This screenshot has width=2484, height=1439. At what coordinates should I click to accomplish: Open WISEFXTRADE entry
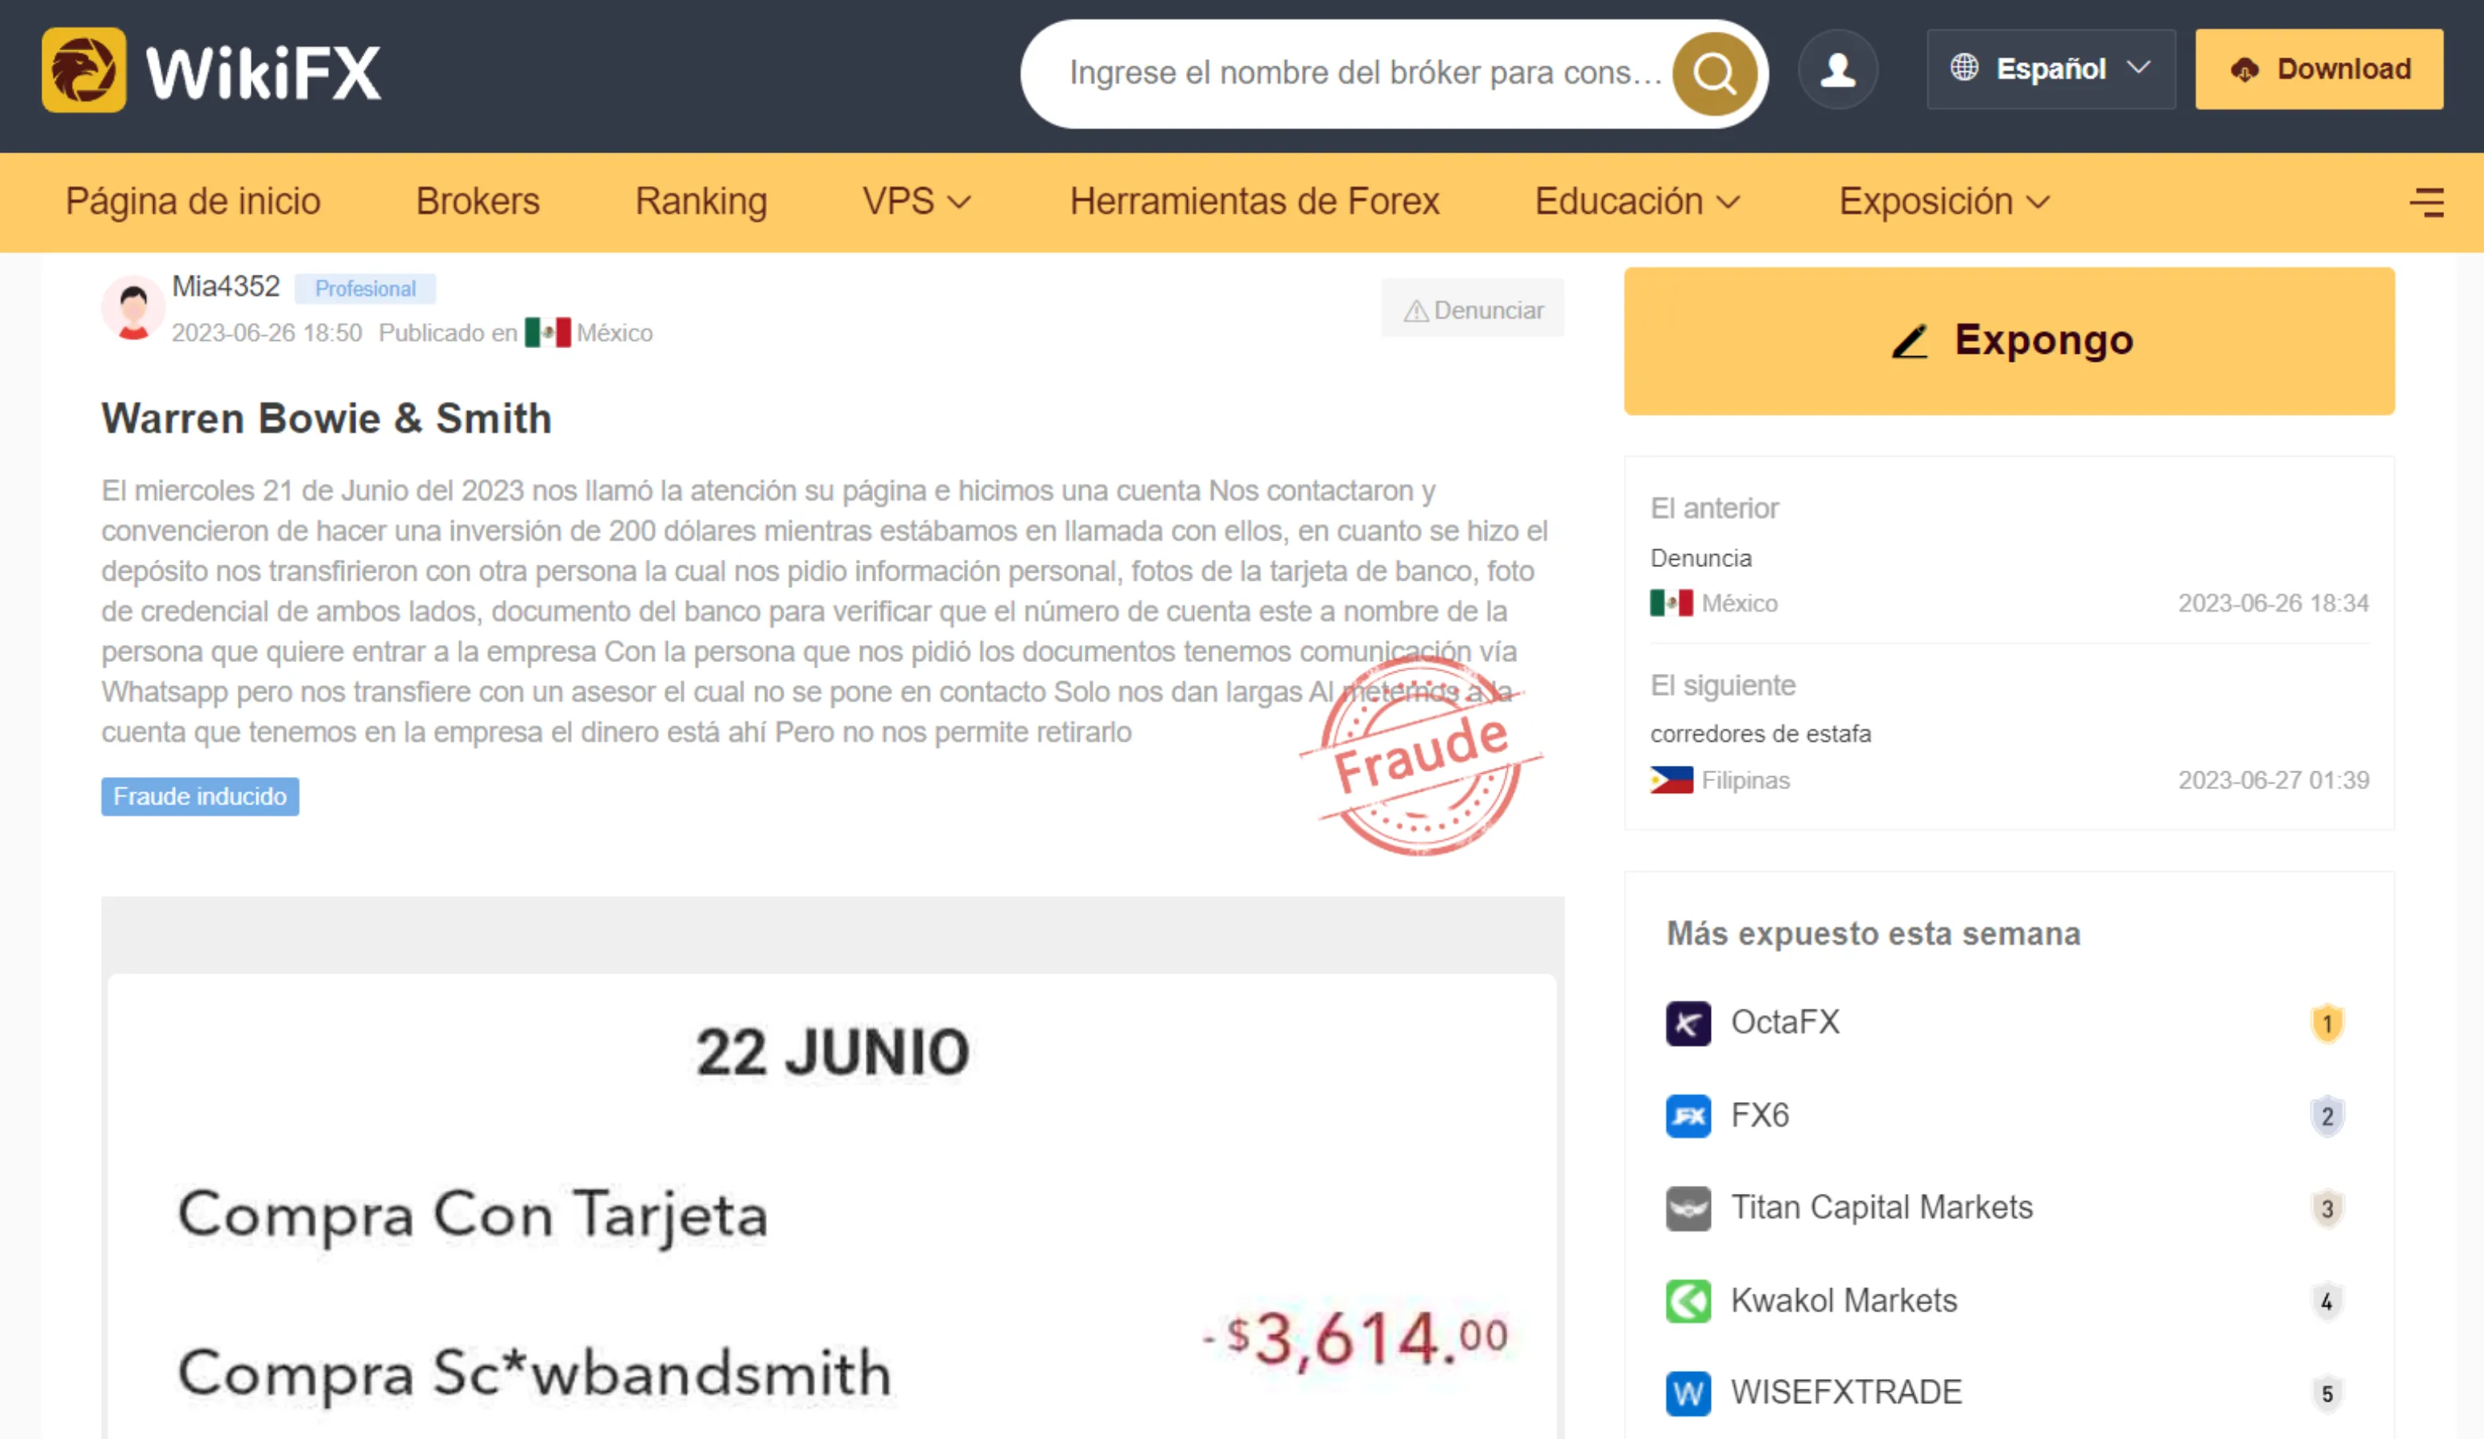[1847, 1393]
